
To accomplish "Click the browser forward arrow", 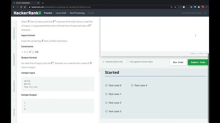I will pyautogui.click(x=18, y=7).
